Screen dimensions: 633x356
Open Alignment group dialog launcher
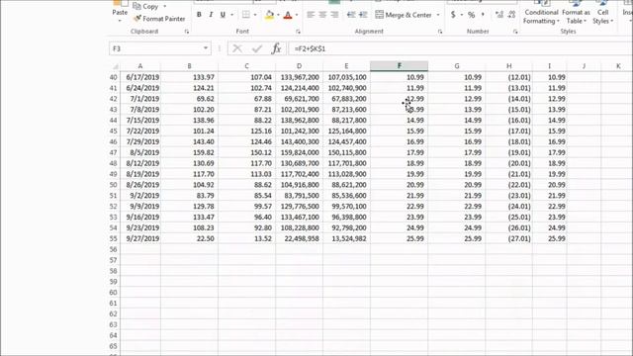pos(439,32)
